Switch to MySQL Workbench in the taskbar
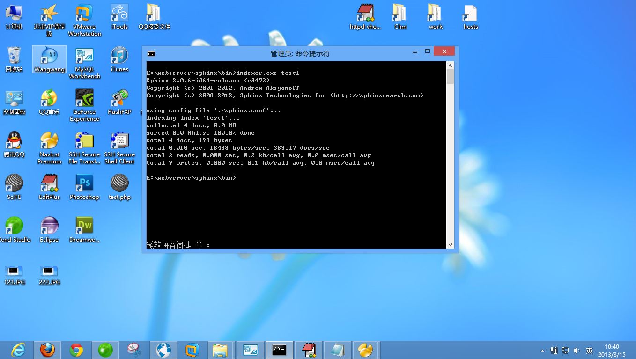Image resolution: width=636 pixels, height=359 pixels. click(x=250, y=350)
